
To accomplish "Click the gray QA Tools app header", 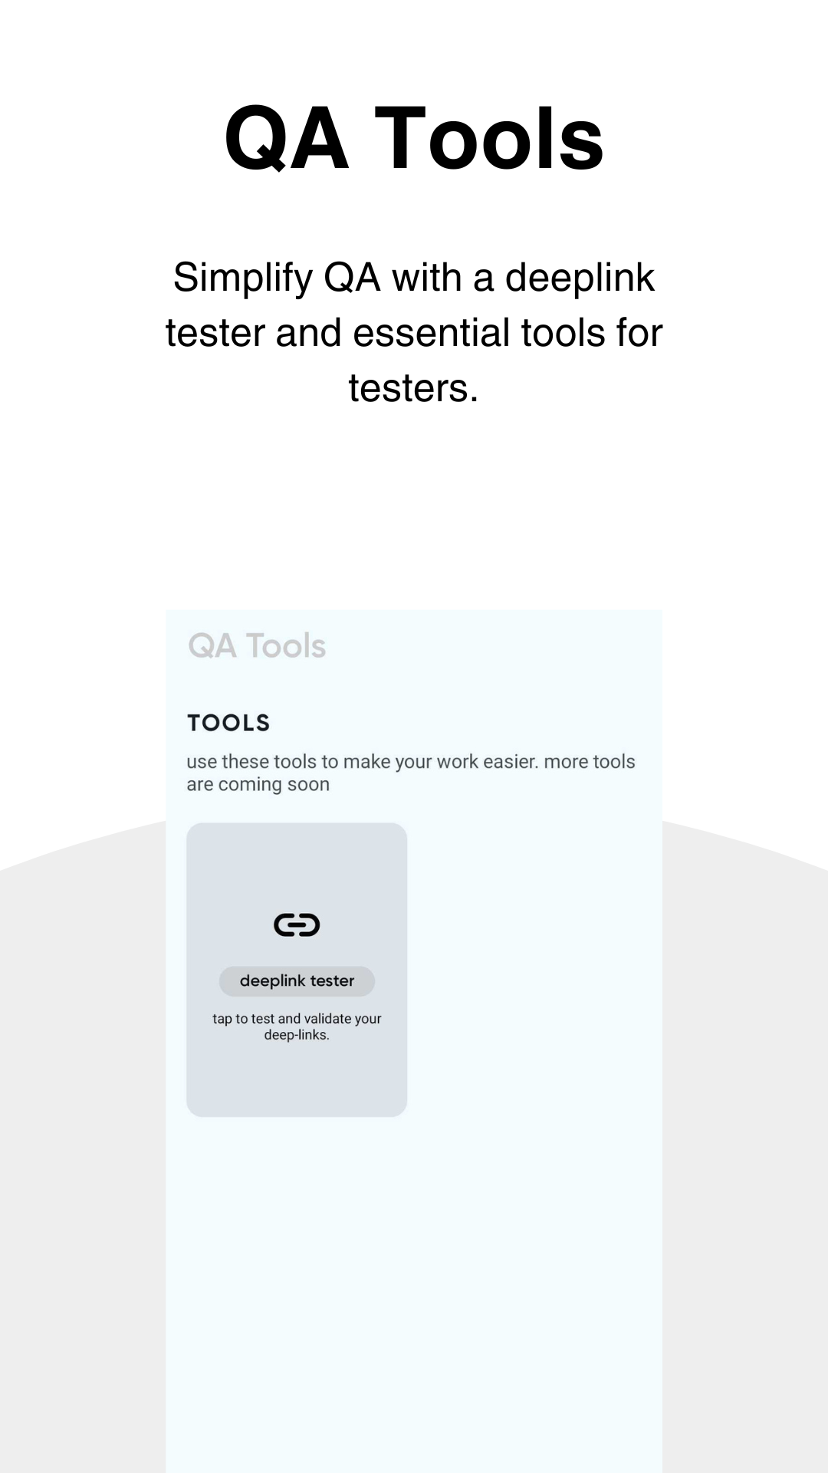I will (x=257, y=646).
